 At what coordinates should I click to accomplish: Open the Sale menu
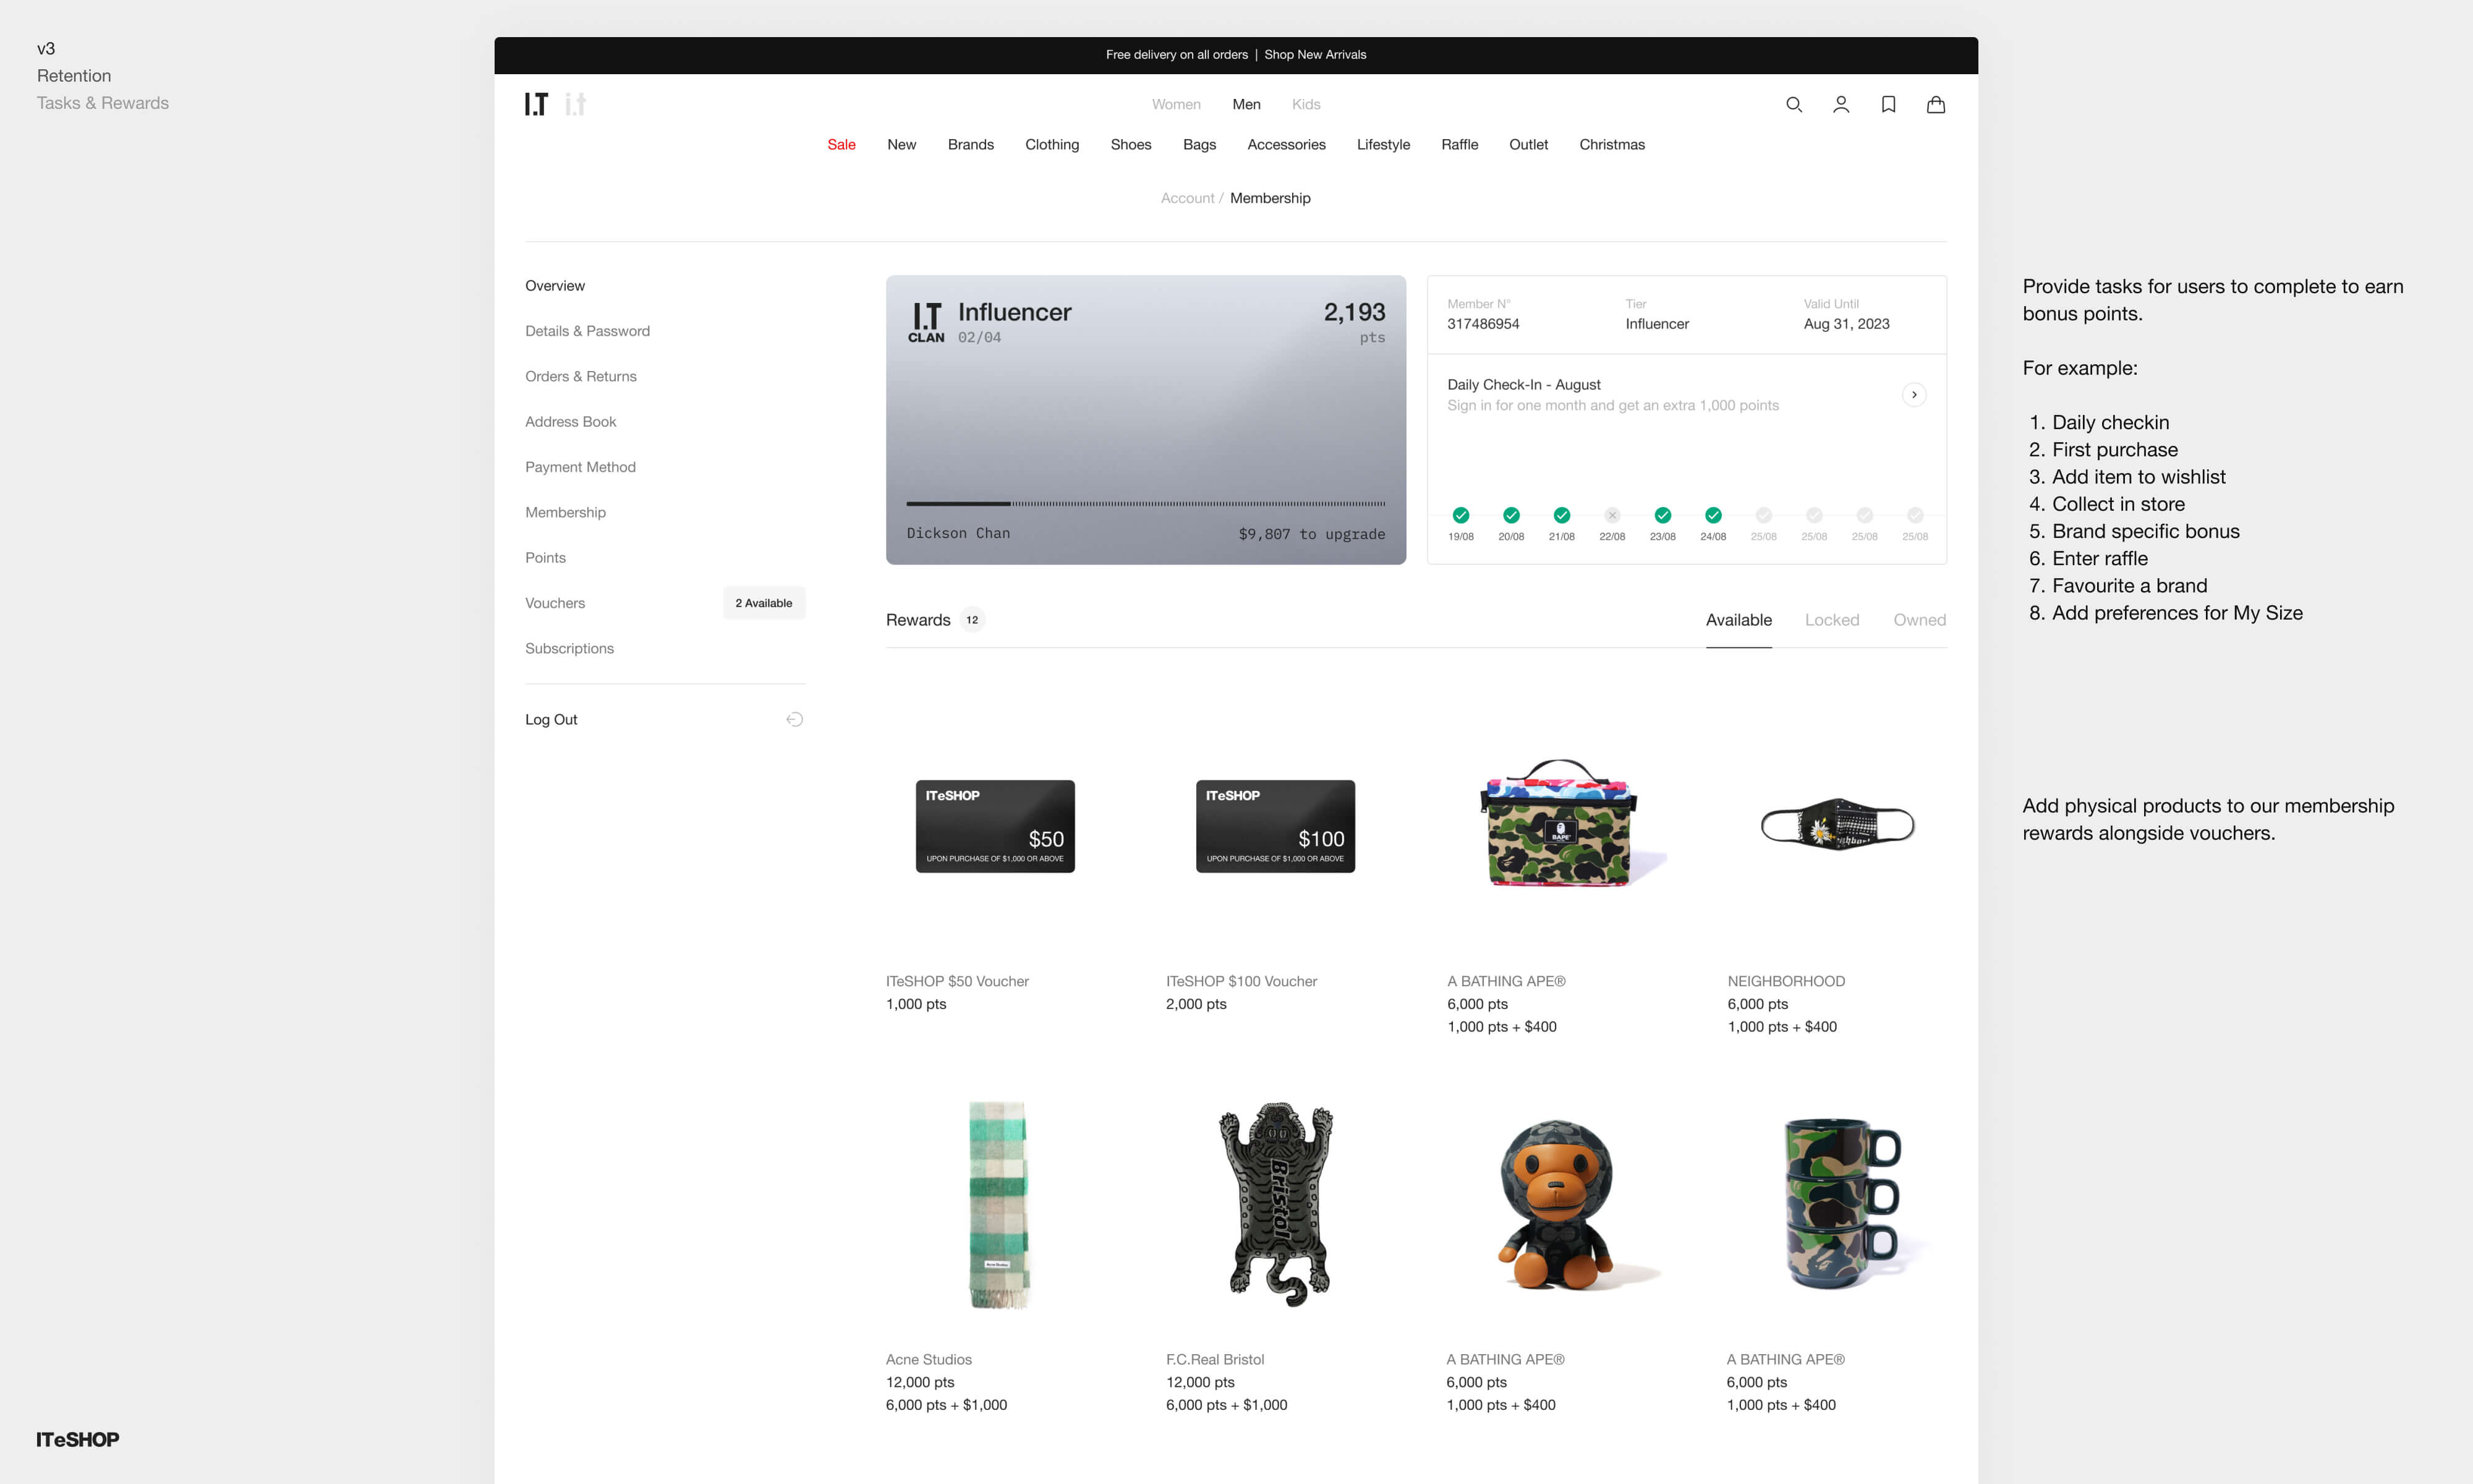pos(841,144)
